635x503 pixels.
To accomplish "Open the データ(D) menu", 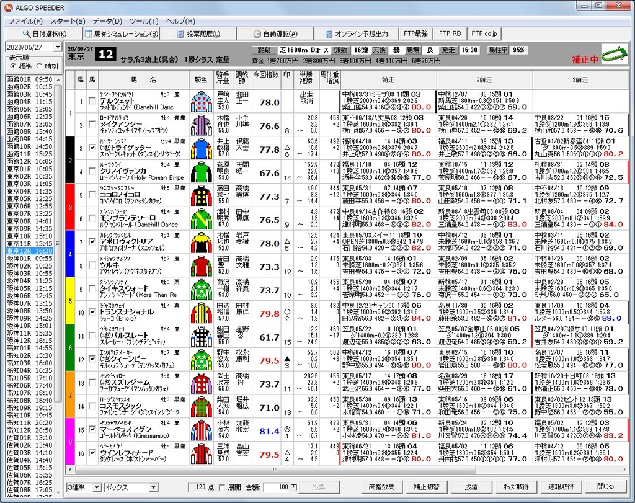I will tap(107, 21).
